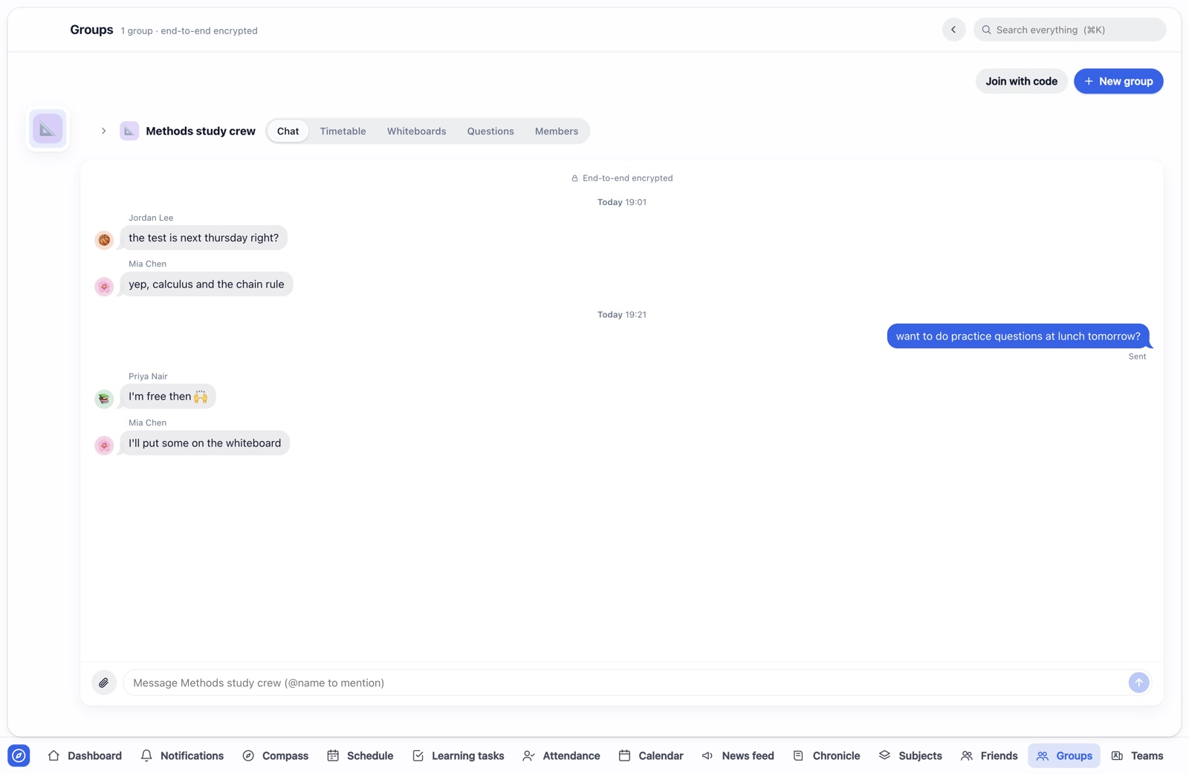1189x774 pixels.
Task: Click message "yep, calculus and the chain rule"
Action: point(207,284)
